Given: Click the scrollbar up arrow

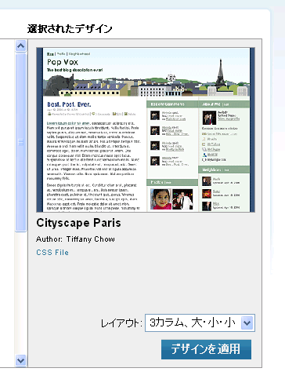Looking at the screenshot, I should tap(20, 46).
